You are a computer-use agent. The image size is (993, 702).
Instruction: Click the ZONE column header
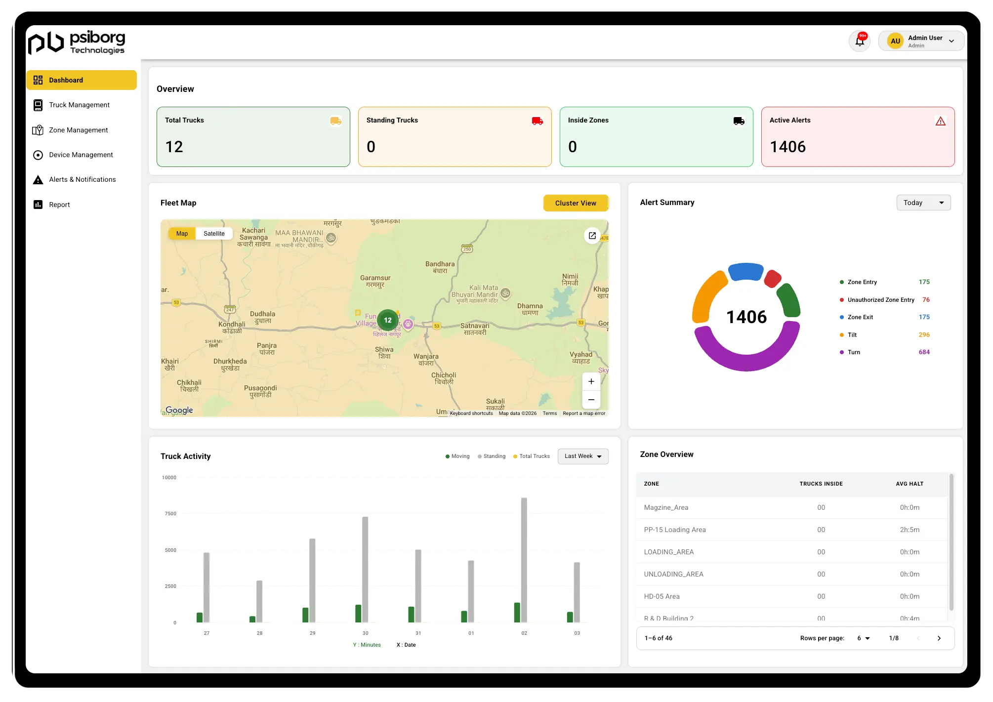(651, 484)
